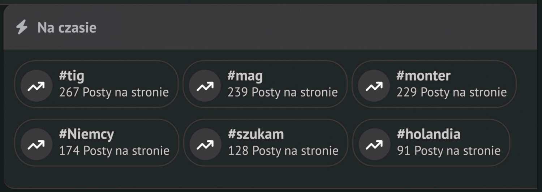Open the #holandia hashtag

click(429, 135)
